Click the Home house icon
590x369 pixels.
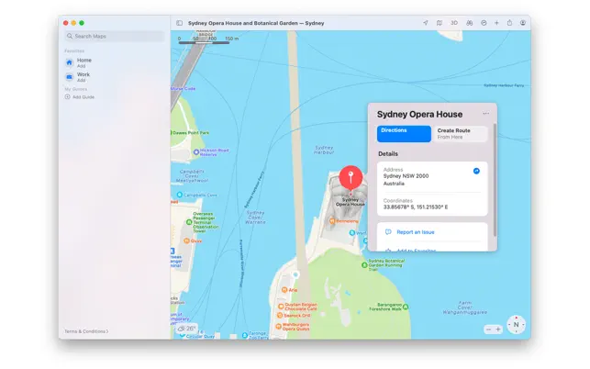point(69,62)
